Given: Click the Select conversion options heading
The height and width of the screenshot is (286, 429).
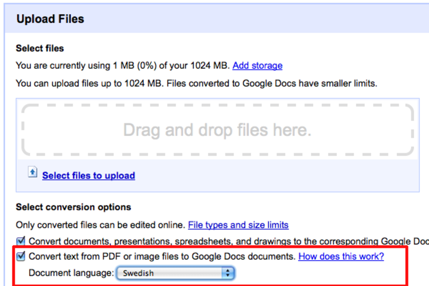Looking at the screenshot, I should pyautogui.click(x=73, y=207).
